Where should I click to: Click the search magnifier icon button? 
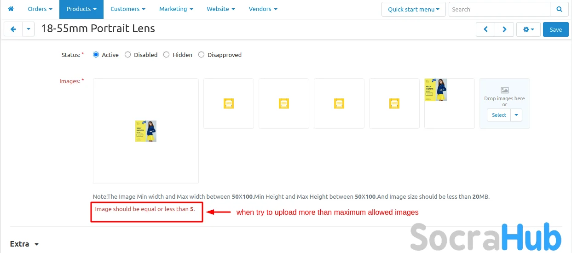(559, 9)
